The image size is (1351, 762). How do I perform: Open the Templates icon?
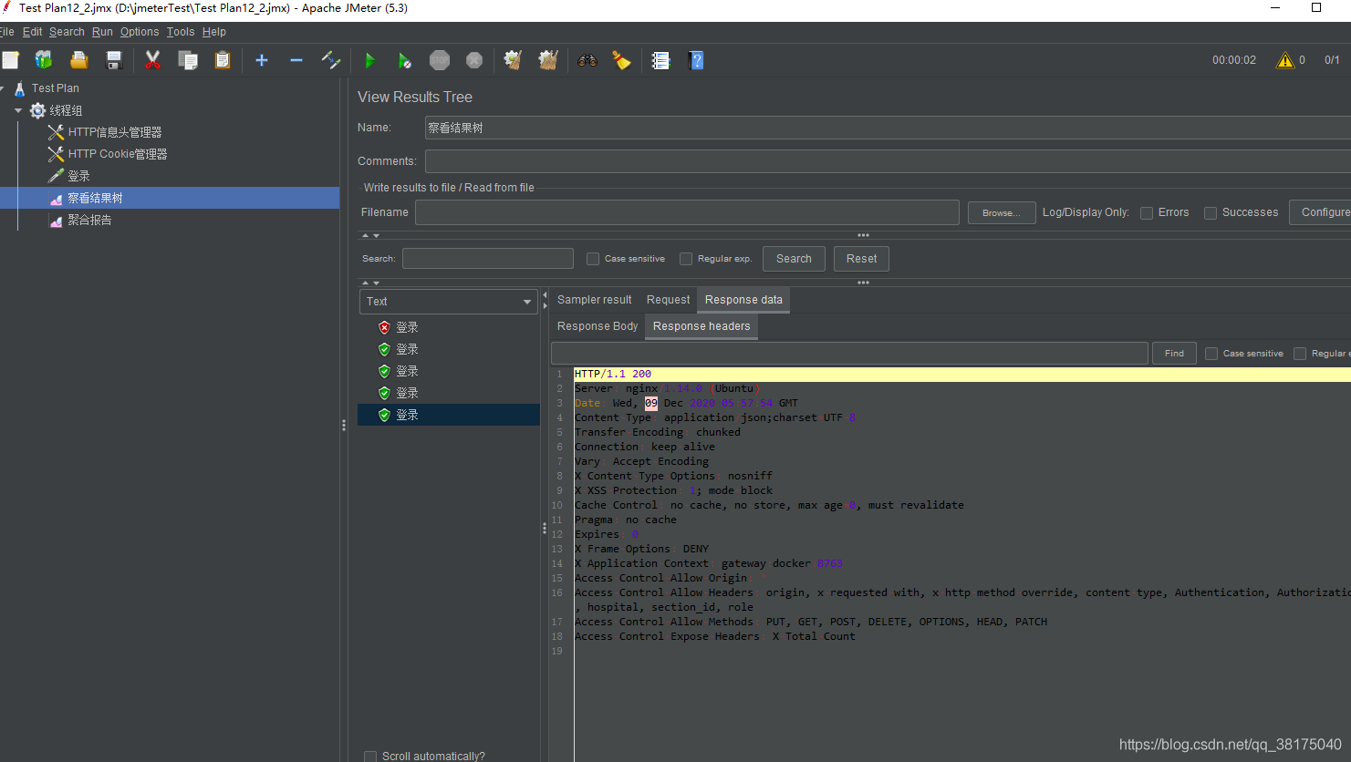44,60
